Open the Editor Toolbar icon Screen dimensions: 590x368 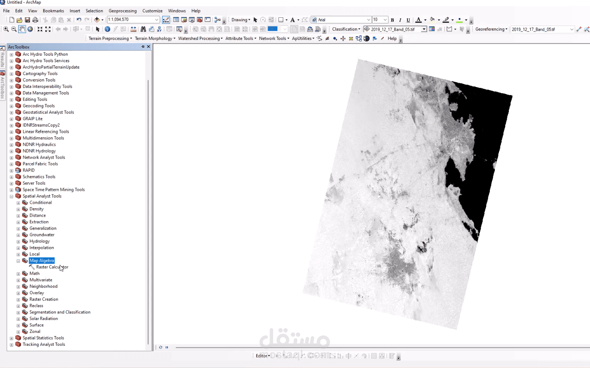tap(166, 20)
